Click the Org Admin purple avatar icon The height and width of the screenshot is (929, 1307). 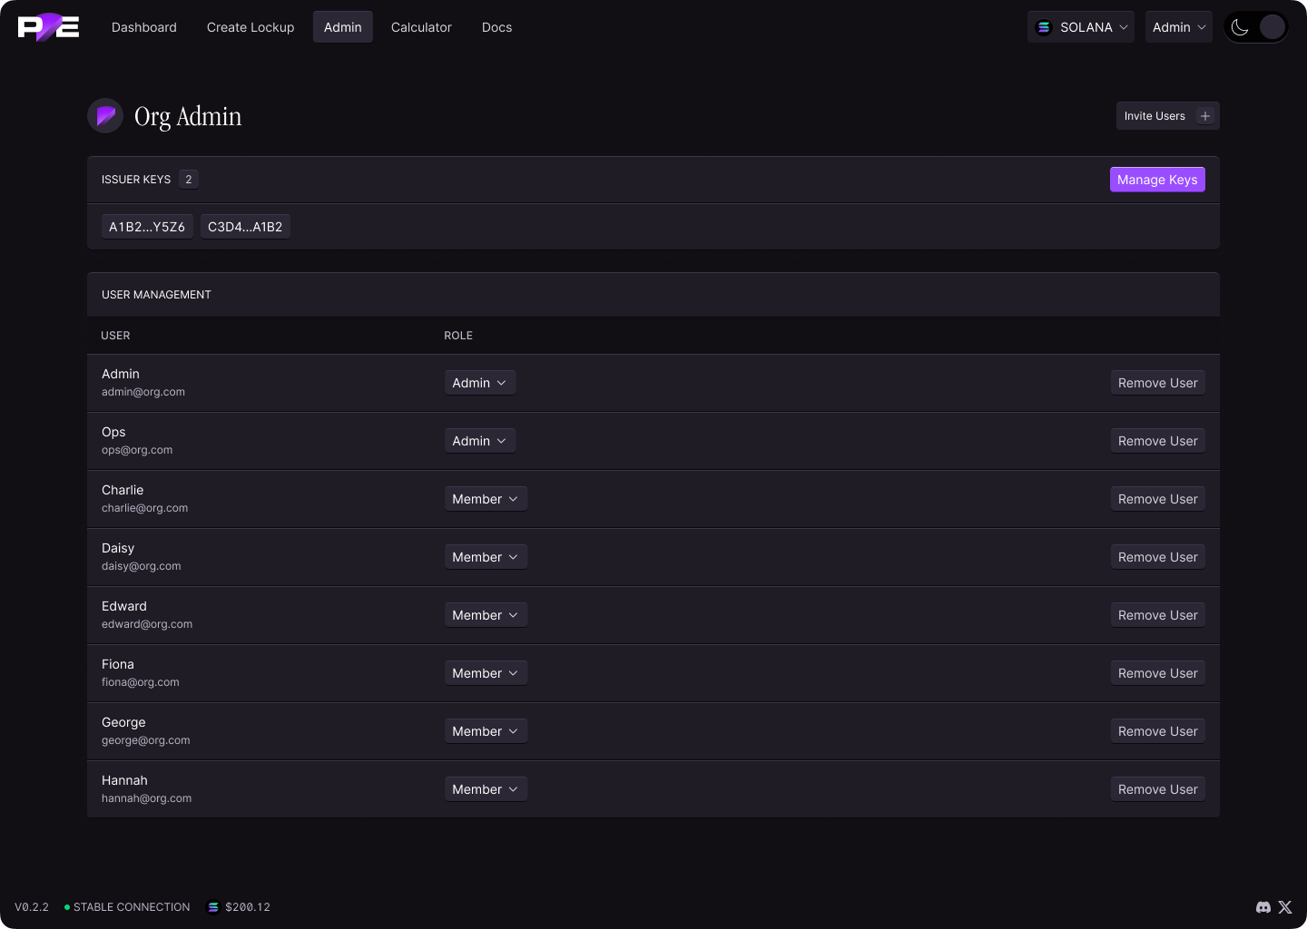(x=105, y=116)
